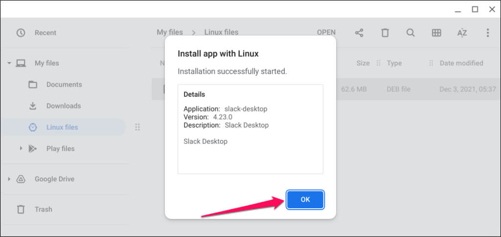Expand the Play files folder arrow

(x=21, y=149)
